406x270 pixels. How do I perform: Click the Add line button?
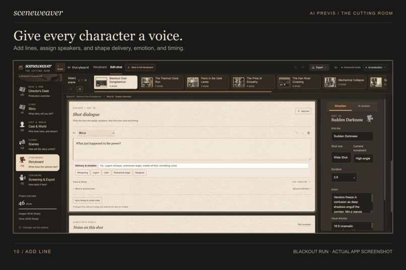[x=303, y=111]
